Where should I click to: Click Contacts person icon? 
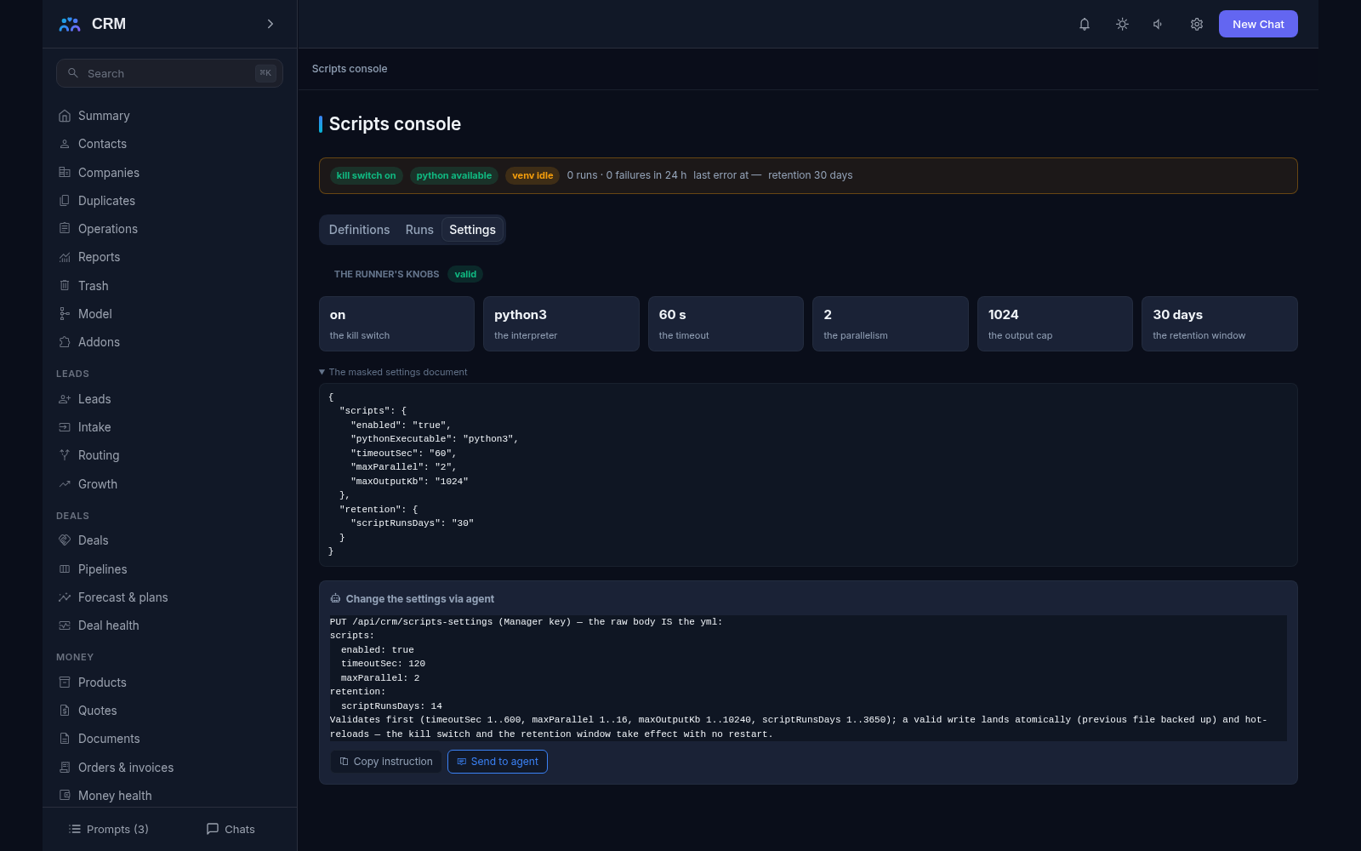(65, 144)
